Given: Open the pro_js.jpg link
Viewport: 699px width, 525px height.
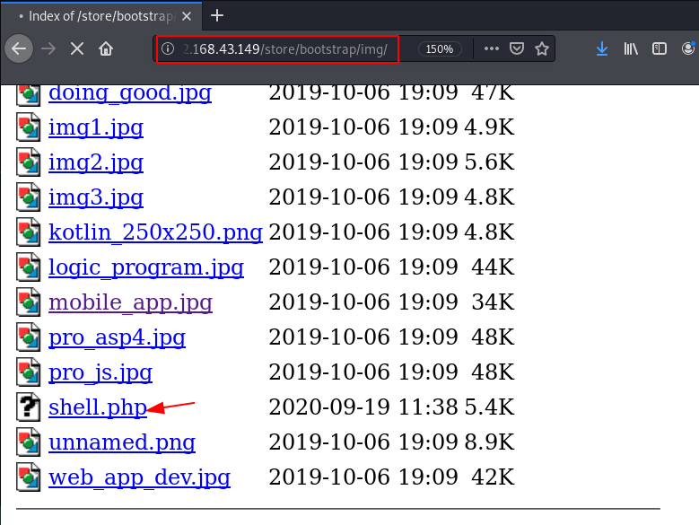Looking at the screenshot, I should [x=100, y=372].
